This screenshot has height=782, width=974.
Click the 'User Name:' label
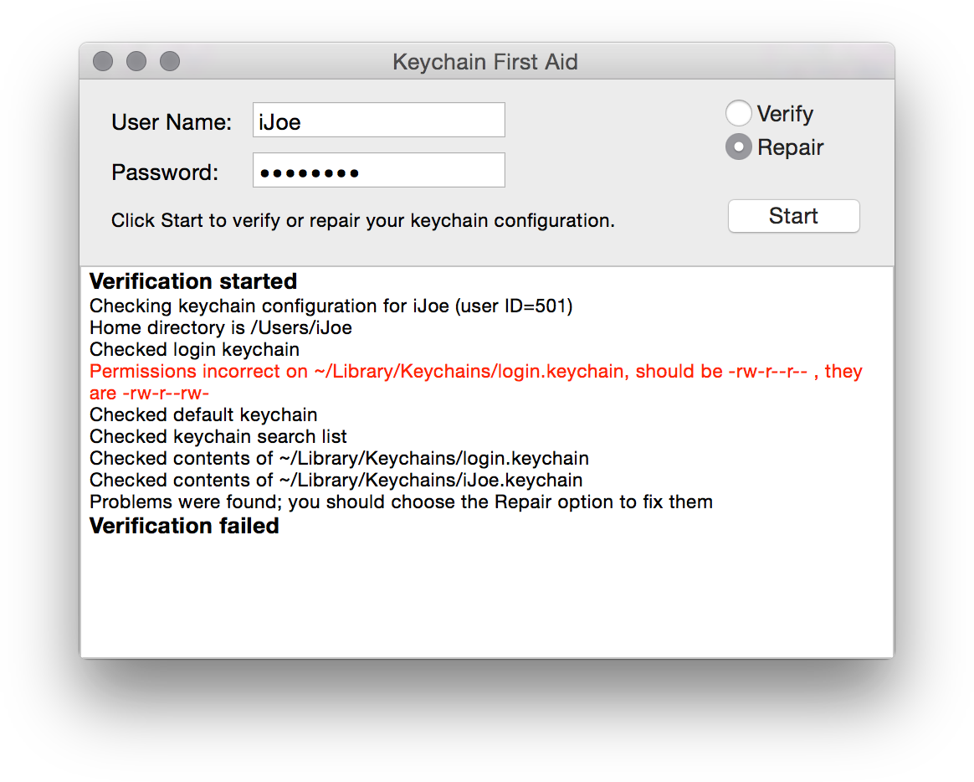tap(172, 122)
